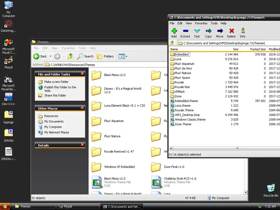280x210 pixels.
Task: Select the kqzmge 7z archive on desktop
Action: tap(8, 117)
